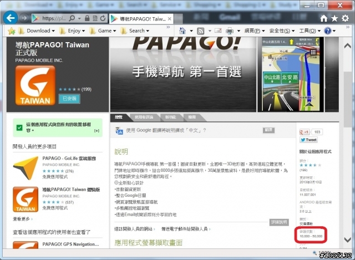Screen dimensions: 355x260
Task: Select the 總覽 overview tab
Action: pyautogui.click(x=119, y=117)
